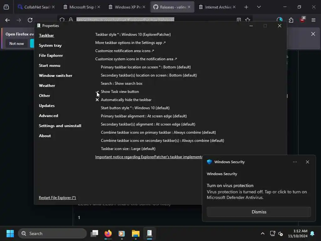This screenshot has height=241, width=321.
Task: Change Taskbar style option
Action: pyautogui.click(x=133, y=35)
